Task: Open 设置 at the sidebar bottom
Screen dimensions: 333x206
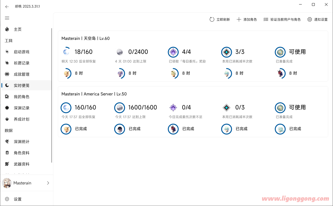Action: [x=17, y=199]
